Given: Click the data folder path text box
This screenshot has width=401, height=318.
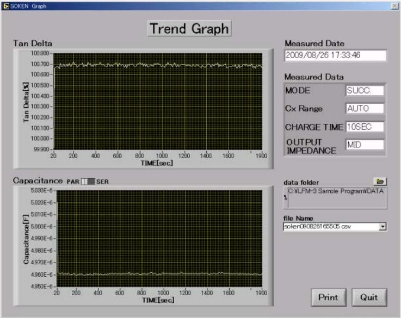Looking at the screenshot, I should click(x=336, y=198).
